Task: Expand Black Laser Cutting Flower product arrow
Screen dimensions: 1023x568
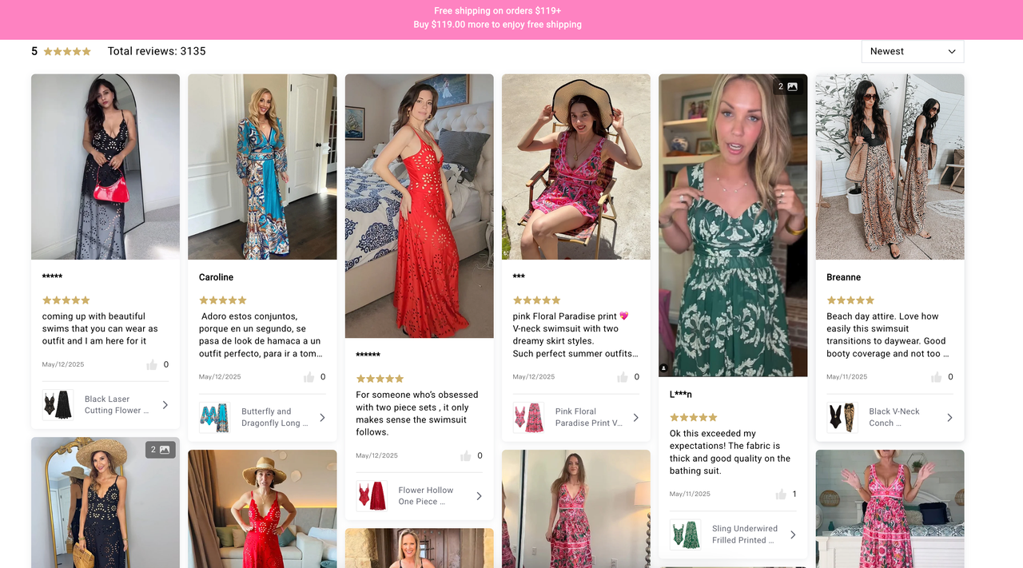Action: [x=165, y=405]
